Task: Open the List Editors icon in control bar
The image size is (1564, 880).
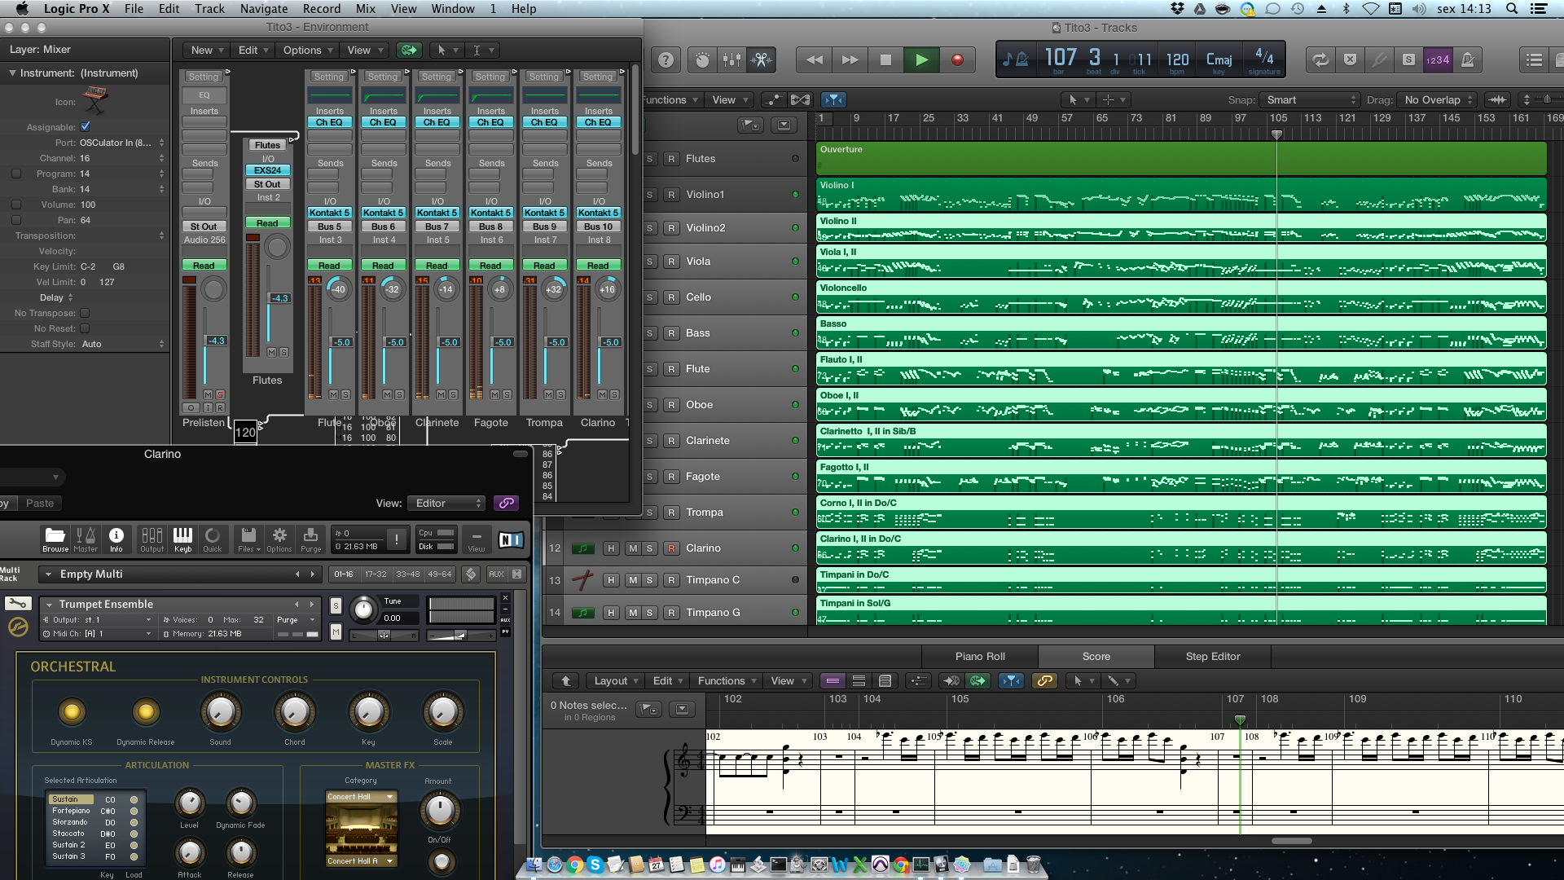Action: [1534, 59]
